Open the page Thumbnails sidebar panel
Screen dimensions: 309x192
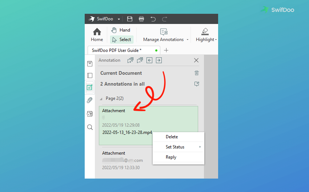90,75
